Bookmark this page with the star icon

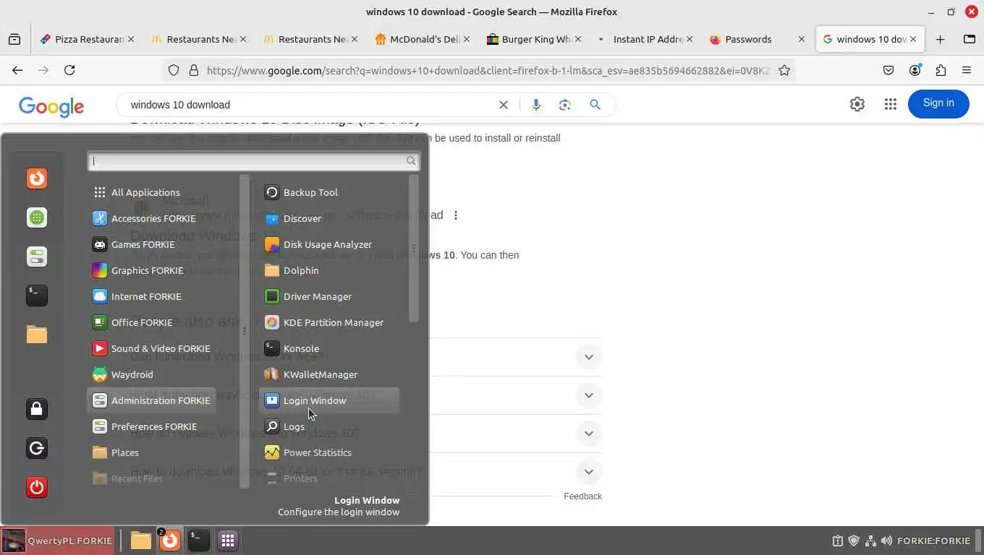[784, 70]
